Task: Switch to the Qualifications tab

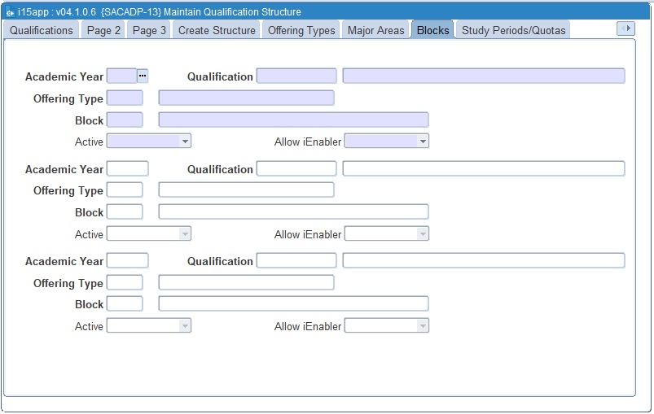Action: click(x=42, y=30)
